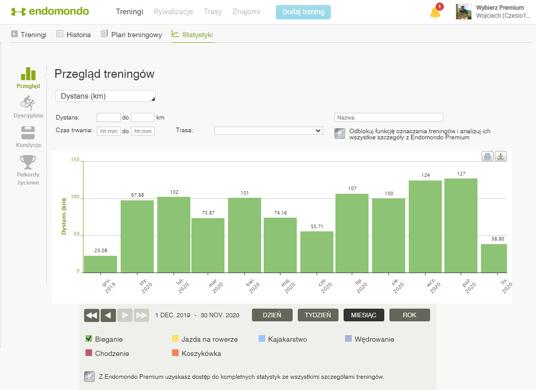Click the print chart icon

[488, 156]
